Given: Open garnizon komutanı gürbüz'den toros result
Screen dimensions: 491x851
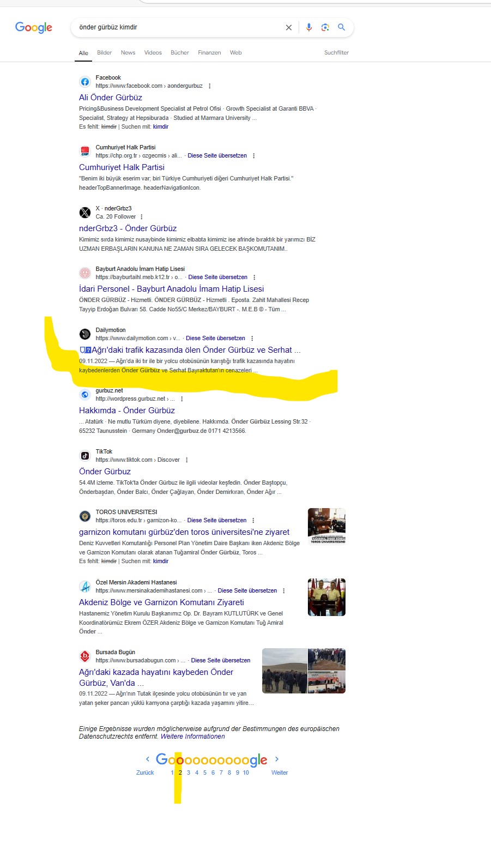Looking at the screenshot, I should [x=184, y=532].
